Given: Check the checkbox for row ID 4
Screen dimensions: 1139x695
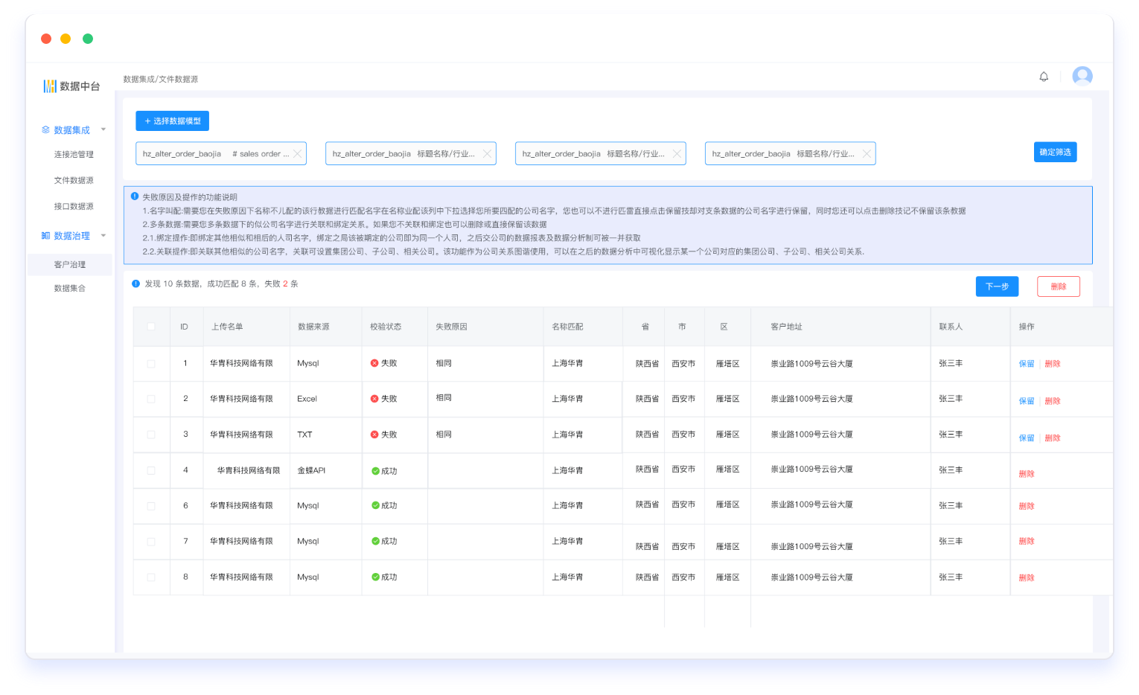Looking at the screenshot, I should [151, 470].
